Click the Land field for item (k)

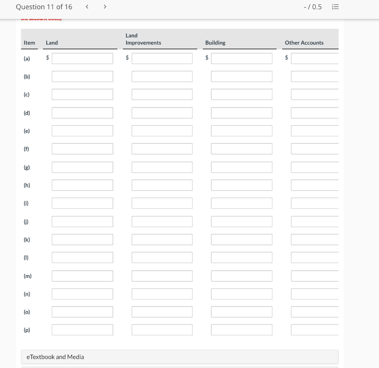tap(83, 239)
